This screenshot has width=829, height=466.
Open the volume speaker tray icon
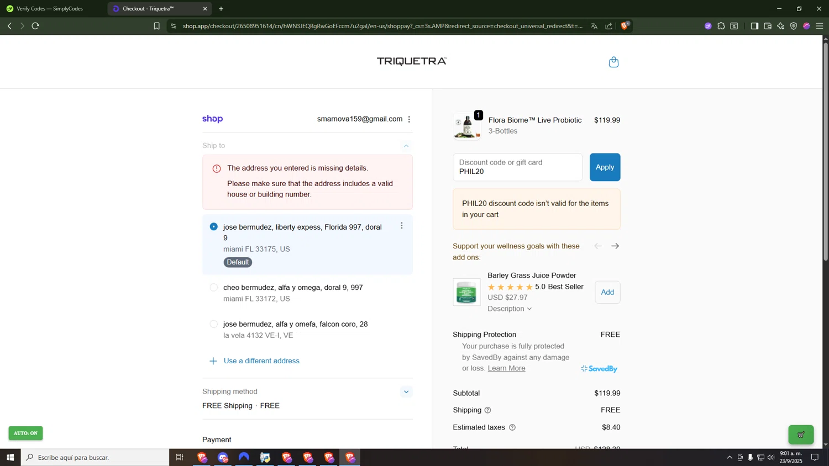pos(771,457)
